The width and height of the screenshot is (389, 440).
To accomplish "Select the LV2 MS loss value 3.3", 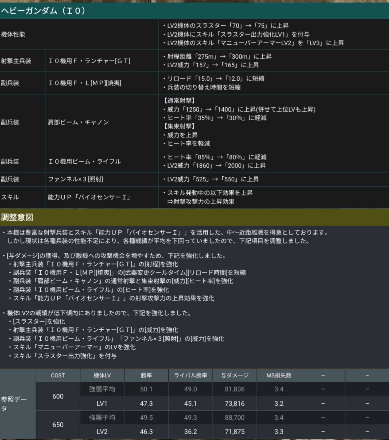I will (279, 432).
